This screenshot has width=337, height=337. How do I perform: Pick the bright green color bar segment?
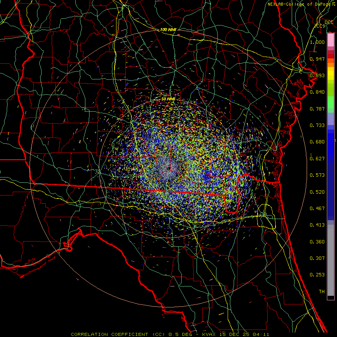point(331,103)
